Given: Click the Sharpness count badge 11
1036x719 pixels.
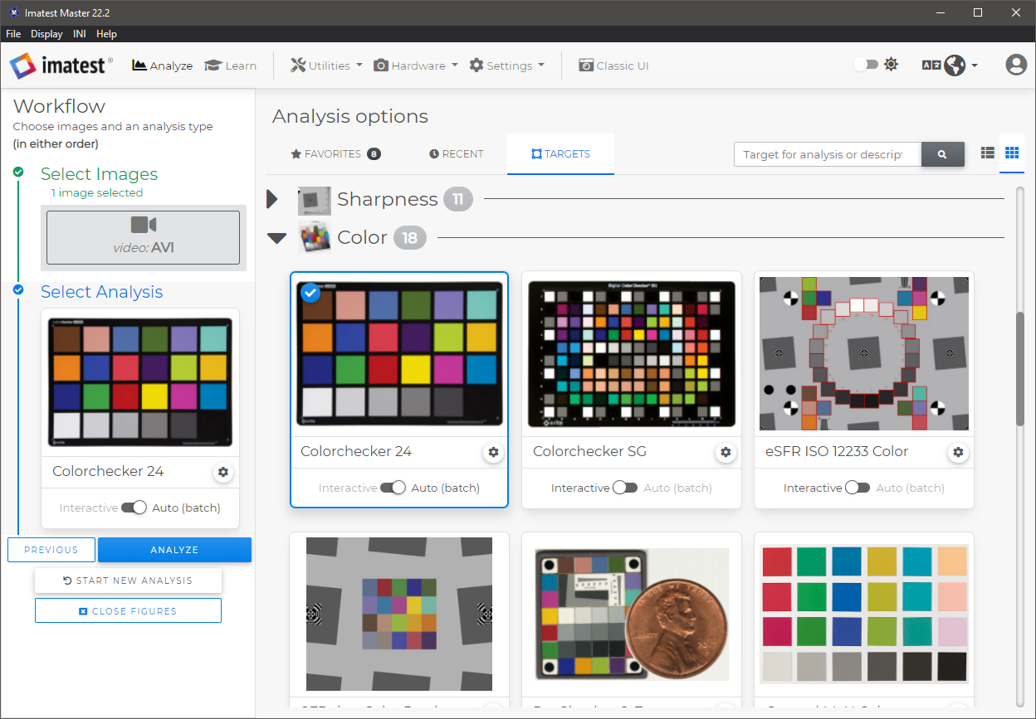Looking at the screenshot, I should pyautogui.click(x=457, y=199).
